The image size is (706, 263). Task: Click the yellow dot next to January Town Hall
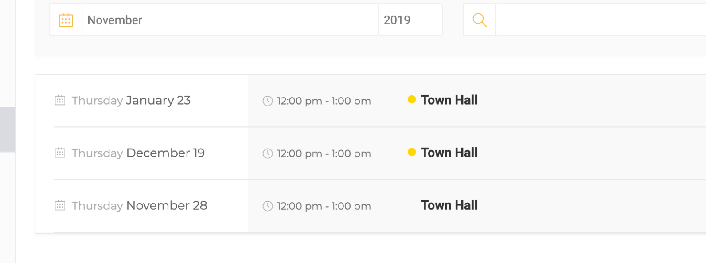[412, 99]
